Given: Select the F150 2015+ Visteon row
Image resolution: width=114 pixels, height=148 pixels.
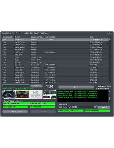Looking at the screenshot, I should pyautogui.click(x=55, y=55).
